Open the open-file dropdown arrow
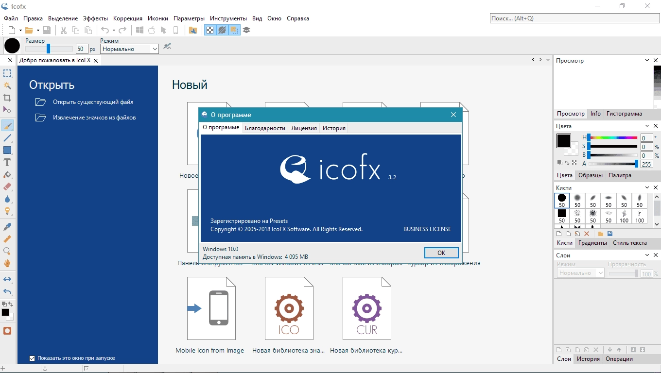 [x=38, y=30]
